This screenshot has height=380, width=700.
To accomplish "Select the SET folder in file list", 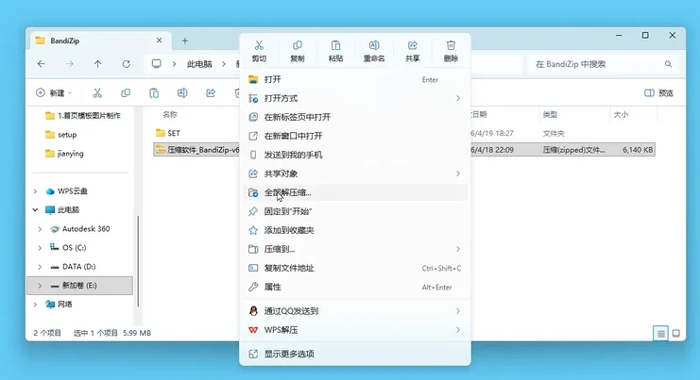I will pos(168,133).
